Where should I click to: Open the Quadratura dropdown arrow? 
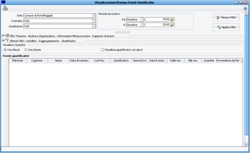(x=94, y=26)
